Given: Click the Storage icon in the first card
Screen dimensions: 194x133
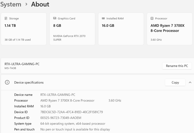Looking at the screenshot, I should (6, 19).
